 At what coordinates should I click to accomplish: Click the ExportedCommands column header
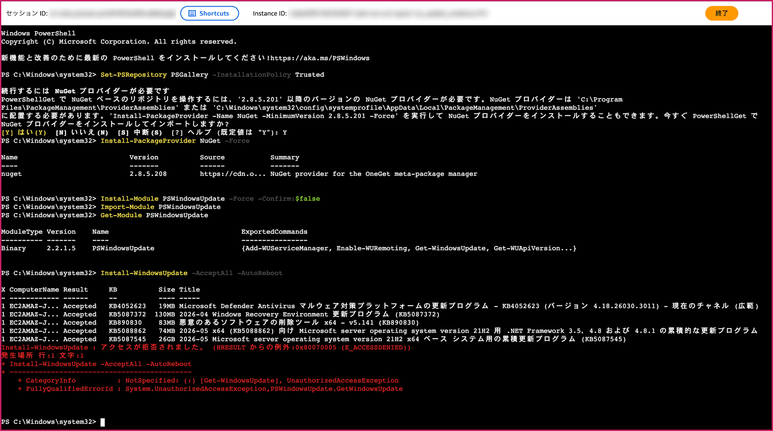(x=274, y=232)
